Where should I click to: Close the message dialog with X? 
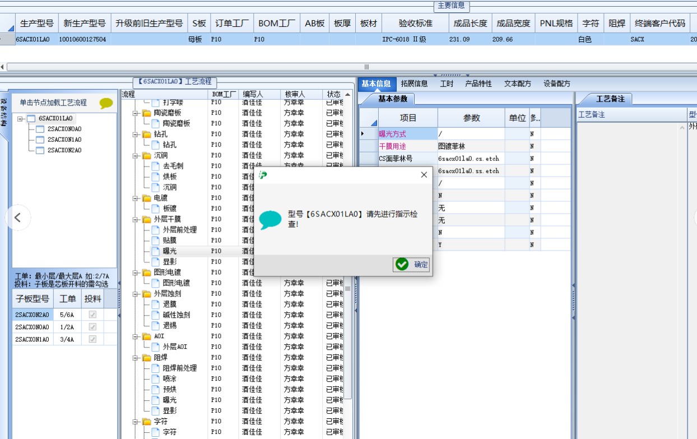(424, 175)
